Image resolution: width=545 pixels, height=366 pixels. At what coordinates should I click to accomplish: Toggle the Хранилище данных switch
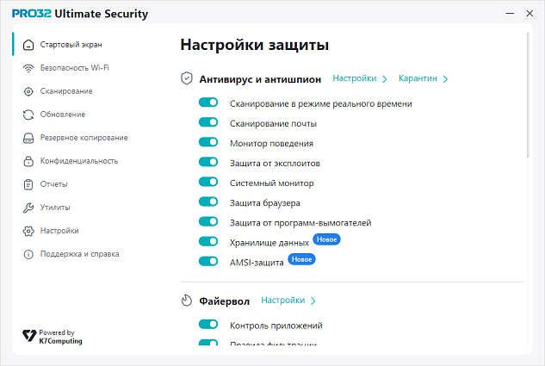[x=208, y=241]
